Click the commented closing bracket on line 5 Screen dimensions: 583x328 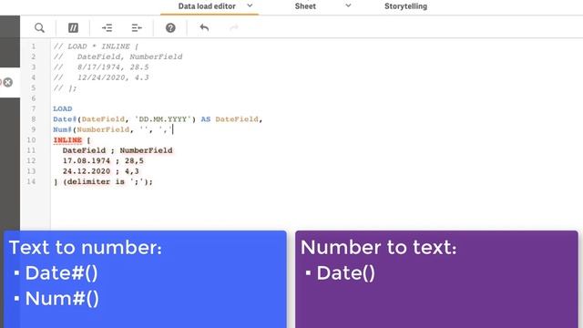pyautogui.click(x=65, y=88)
